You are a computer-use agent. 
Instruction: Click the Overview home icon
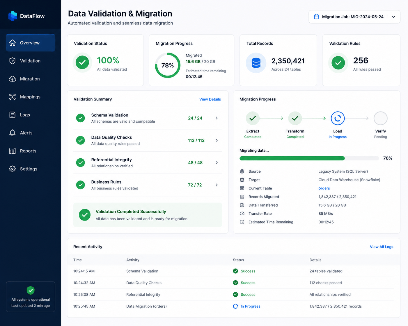12,43
